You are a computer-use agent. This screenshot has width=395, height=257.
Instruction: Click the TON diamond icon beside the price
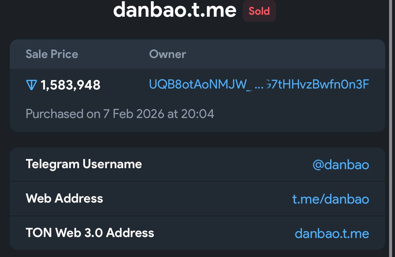click(31, 85)
